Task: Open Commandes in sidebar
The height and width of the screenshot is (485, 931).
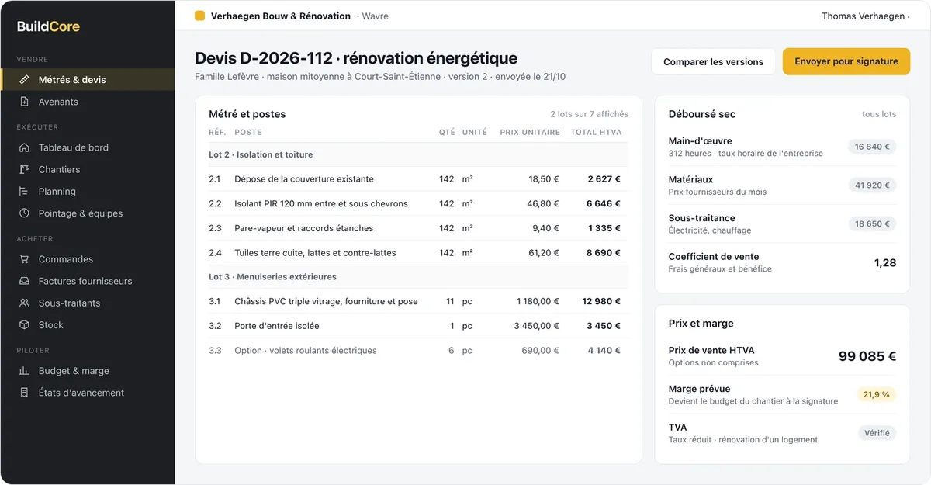Action: pos(88,259)
